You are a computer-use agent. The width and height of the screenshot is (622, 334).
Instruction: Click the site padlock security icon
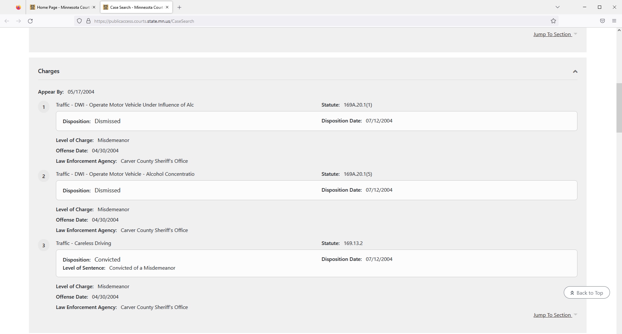click(x=88, y=21)
